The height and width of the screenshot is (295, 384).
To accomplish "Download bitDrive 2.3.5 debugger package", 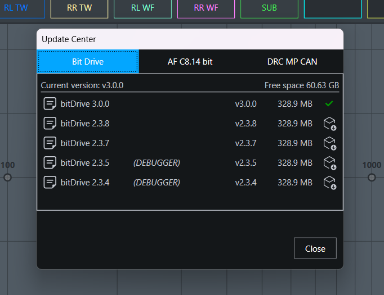I will (329, 163).
